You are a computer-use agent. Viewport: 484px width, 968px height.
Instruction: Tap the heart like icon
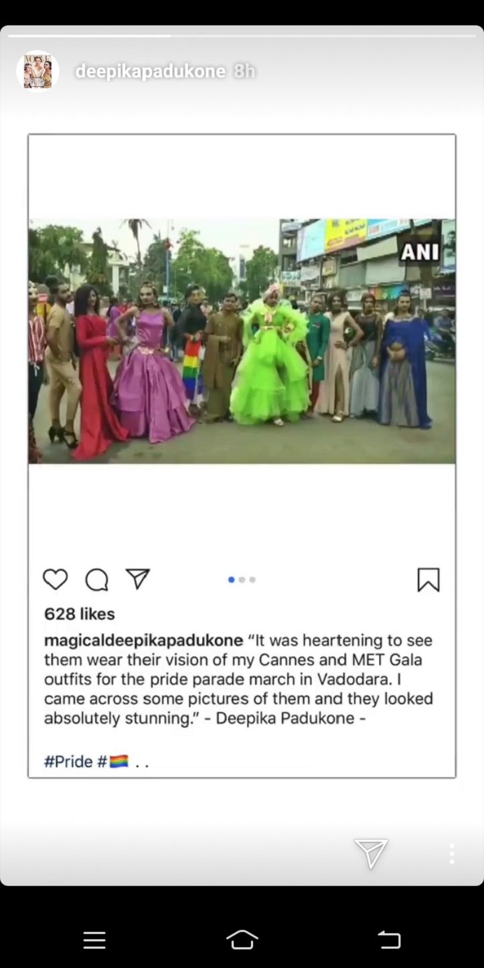55,579
